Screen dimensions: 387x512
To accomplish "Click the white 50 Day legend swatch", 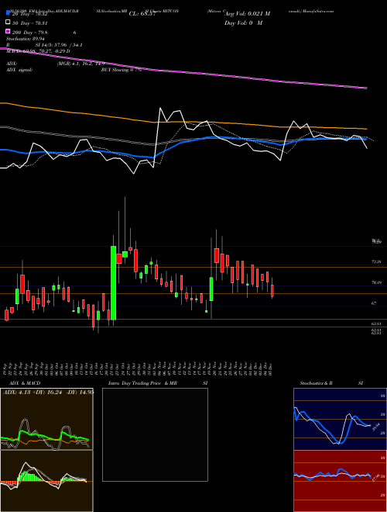I will tap(8, 22).
